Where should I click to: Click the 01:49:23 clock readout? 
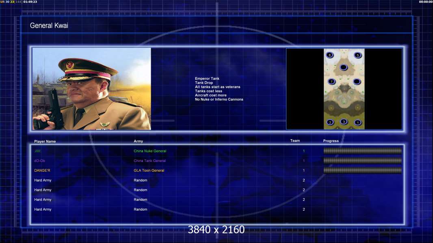click(x=30, y=2)
